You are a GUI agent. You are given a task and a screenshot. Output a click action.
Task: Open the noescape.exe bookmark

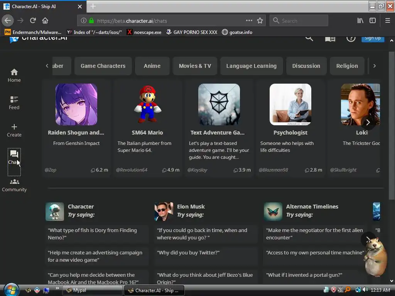pos(144,32)
